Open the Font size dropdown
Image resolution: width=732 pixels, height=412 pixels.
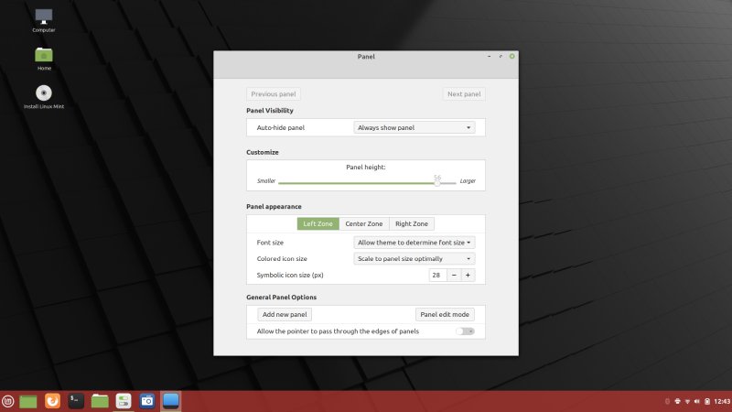(x=414, y=243)
